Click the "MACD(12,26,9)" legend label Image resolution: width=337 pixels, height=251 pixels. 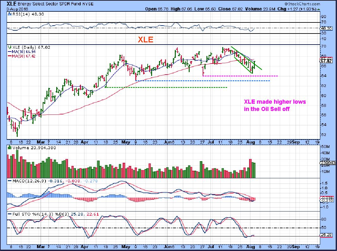point(29,181)
